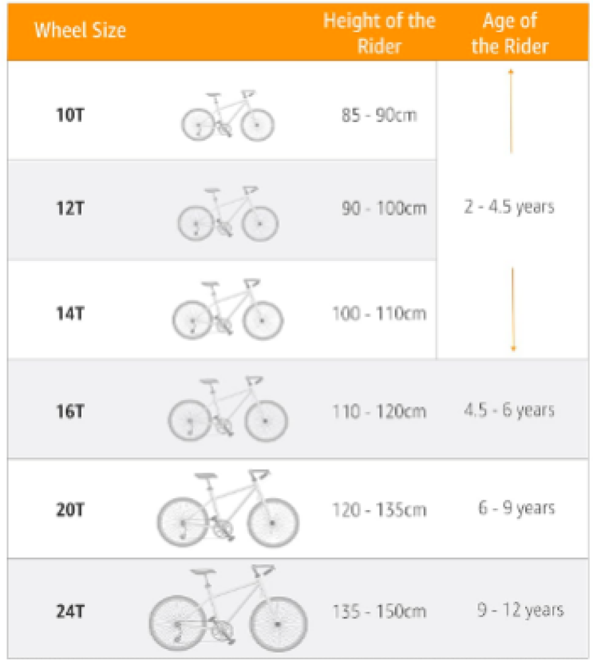Select the Age of the Rider header
This screenshot has height=661, width=593.
[x=510, y=33]
